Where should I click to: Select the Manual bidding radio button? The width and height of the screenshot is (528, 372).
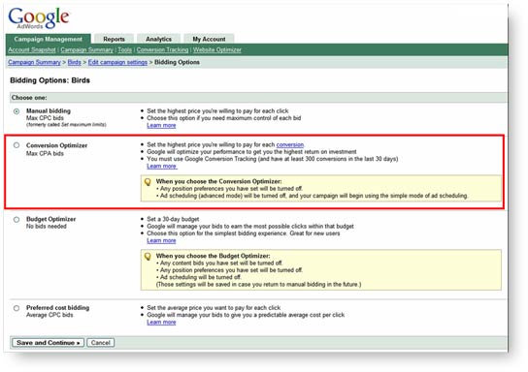[x=16, y=111]
